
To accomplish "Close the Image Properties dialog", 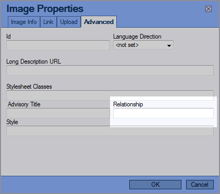I will (209, 9).
